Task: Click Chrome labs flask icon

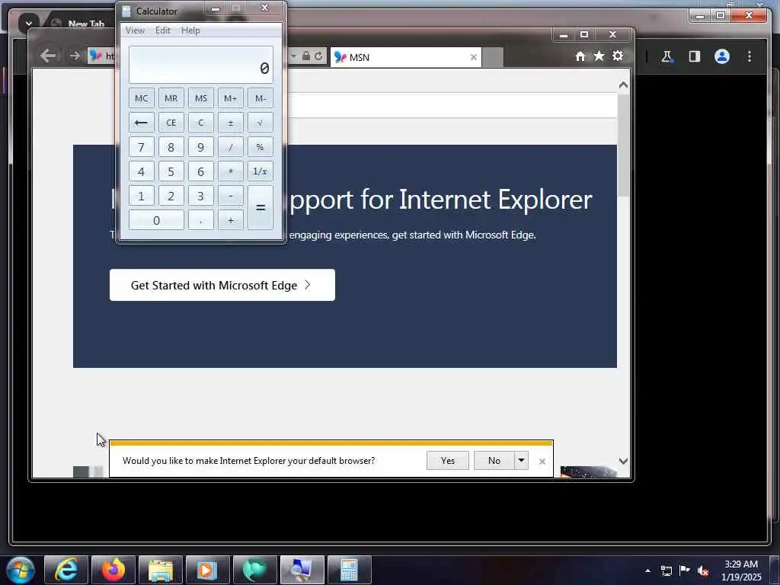Action: [x=667, y=56]
